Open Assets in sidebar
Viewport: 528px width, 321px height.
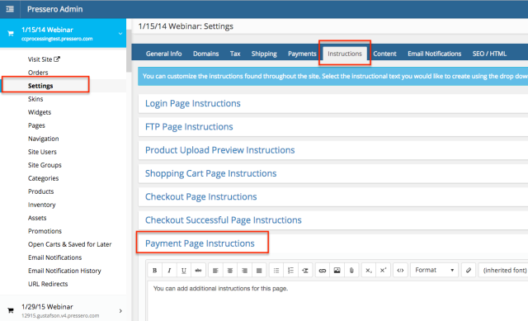(x=37, y=218)
